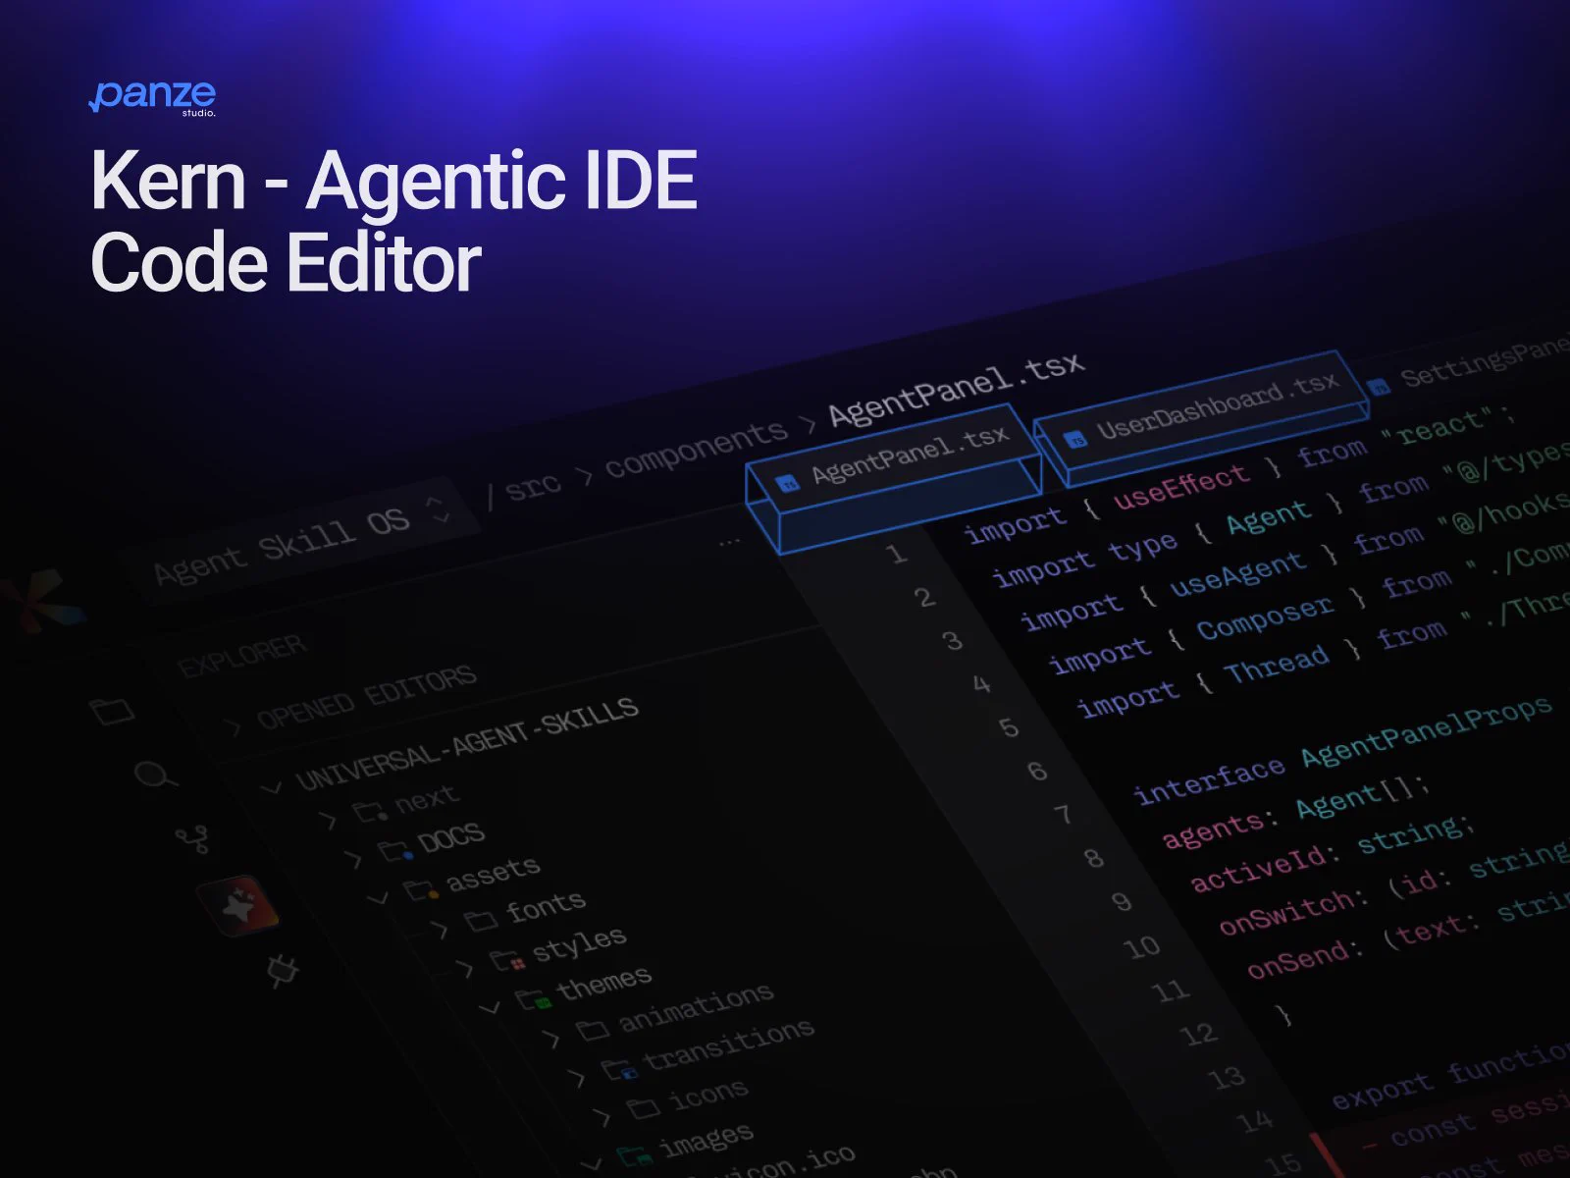Open the Extensions plug icon
The height and width of the screenshot is (1178, 1570).
284,971
